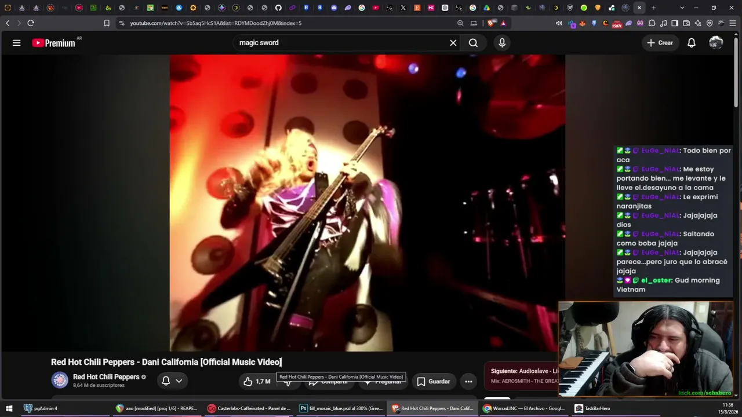742x417 pixels.
Task: Open the page zoom magnifier control
Action: coord(460,23)
